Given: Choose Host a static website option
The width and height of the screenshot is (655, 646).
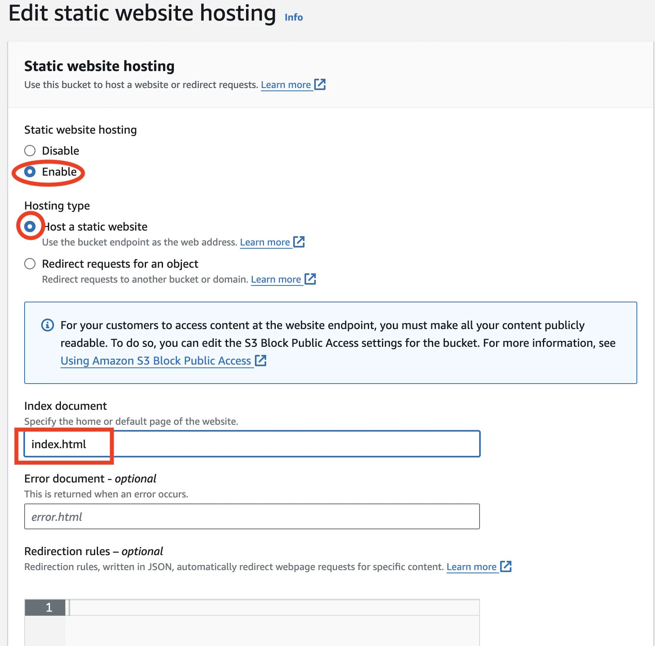Looking at the screenshot, I should pyautogui.click(x=30, y=227).
